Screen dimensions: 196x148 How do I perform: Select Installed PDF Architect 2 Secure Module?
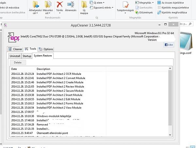tap(90, 91)
